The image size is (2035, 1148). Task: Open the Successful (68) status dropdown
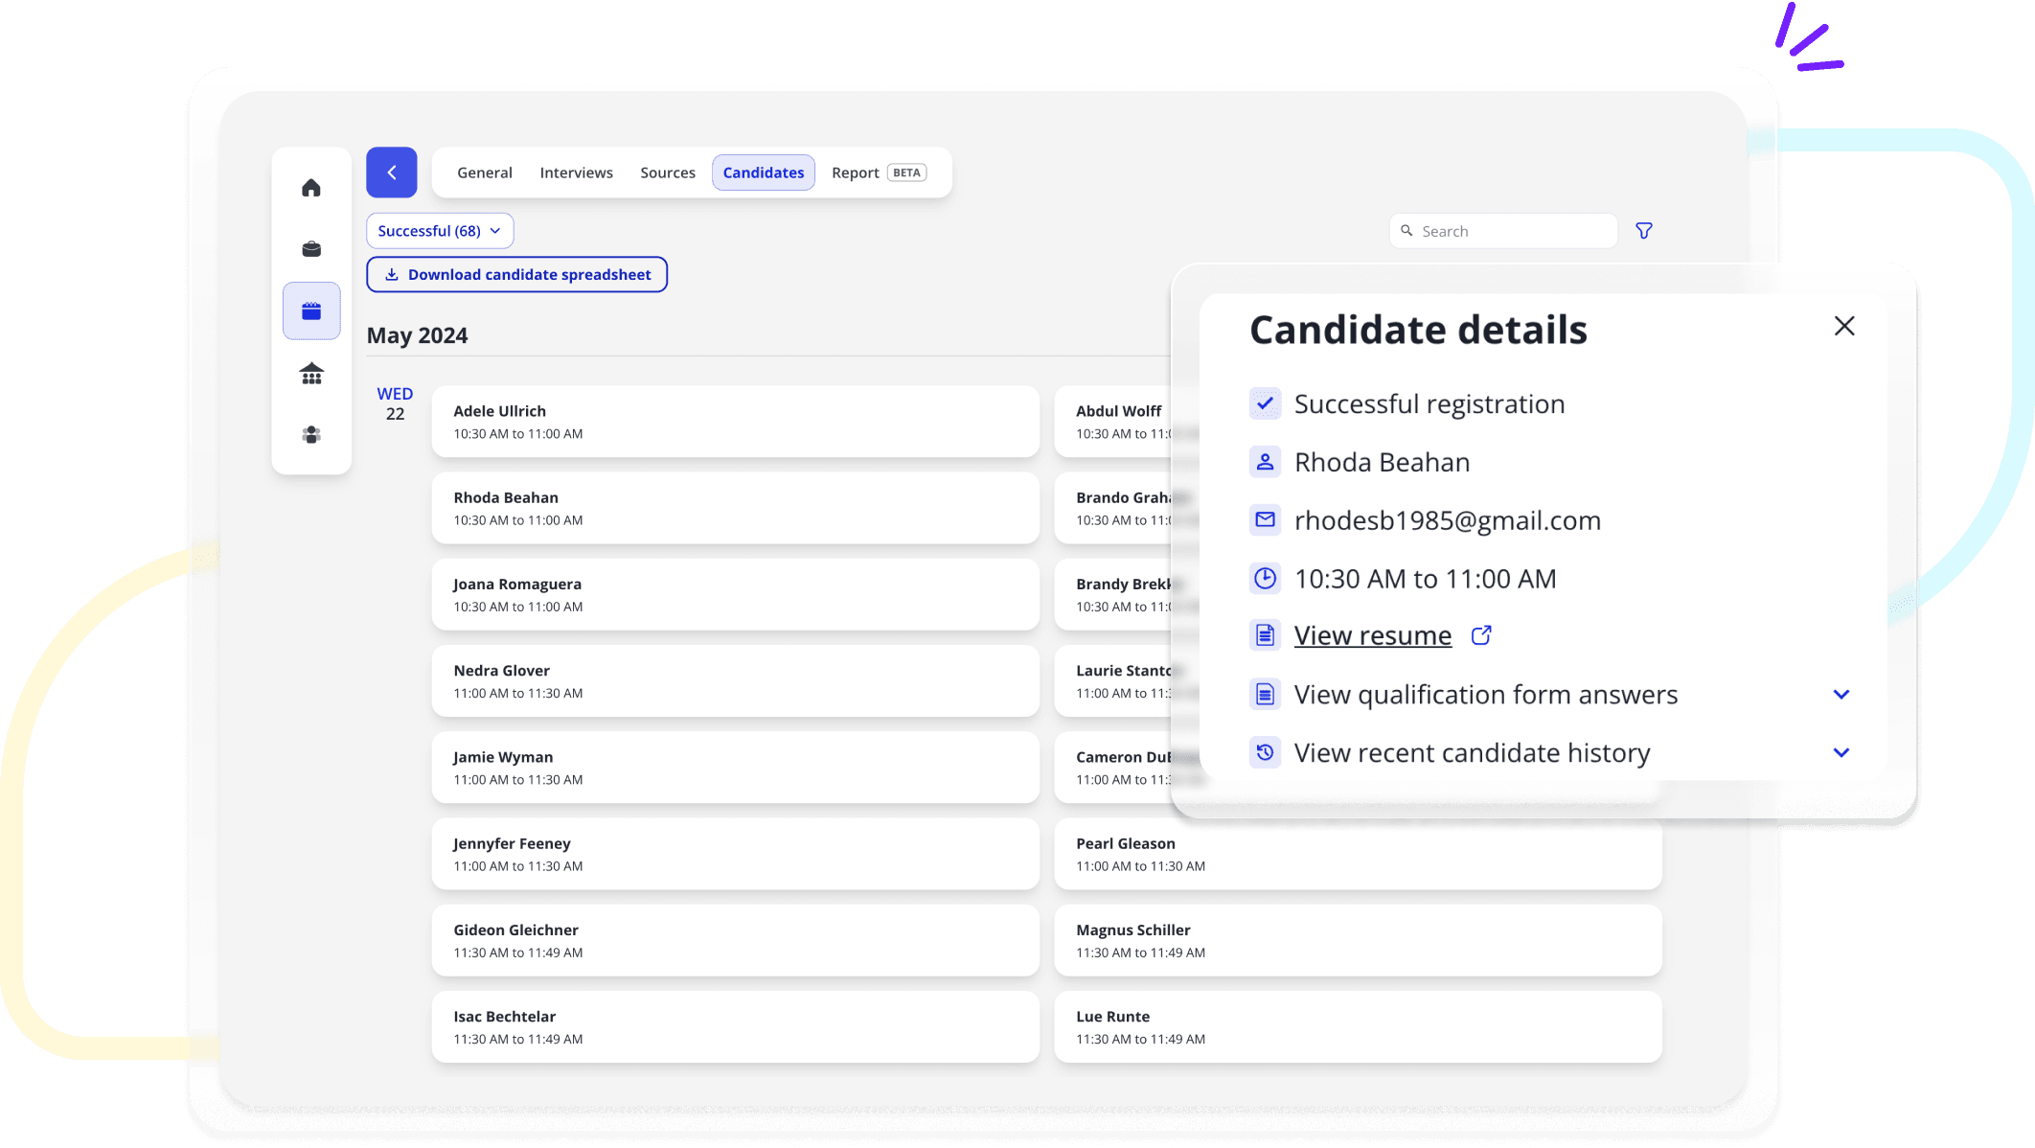point(438,229)
